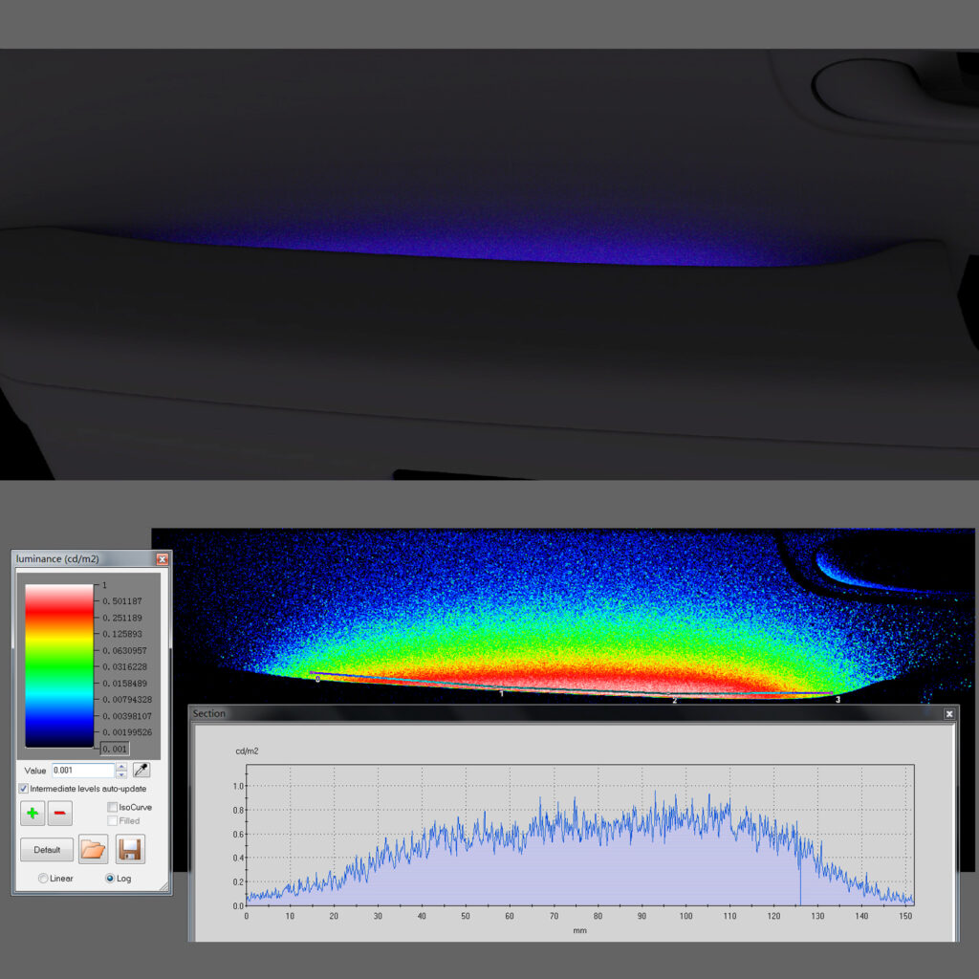Decrement Value using the down stepper arrow
The height and width of the screenshot is (979, 979).
(122, 773)
